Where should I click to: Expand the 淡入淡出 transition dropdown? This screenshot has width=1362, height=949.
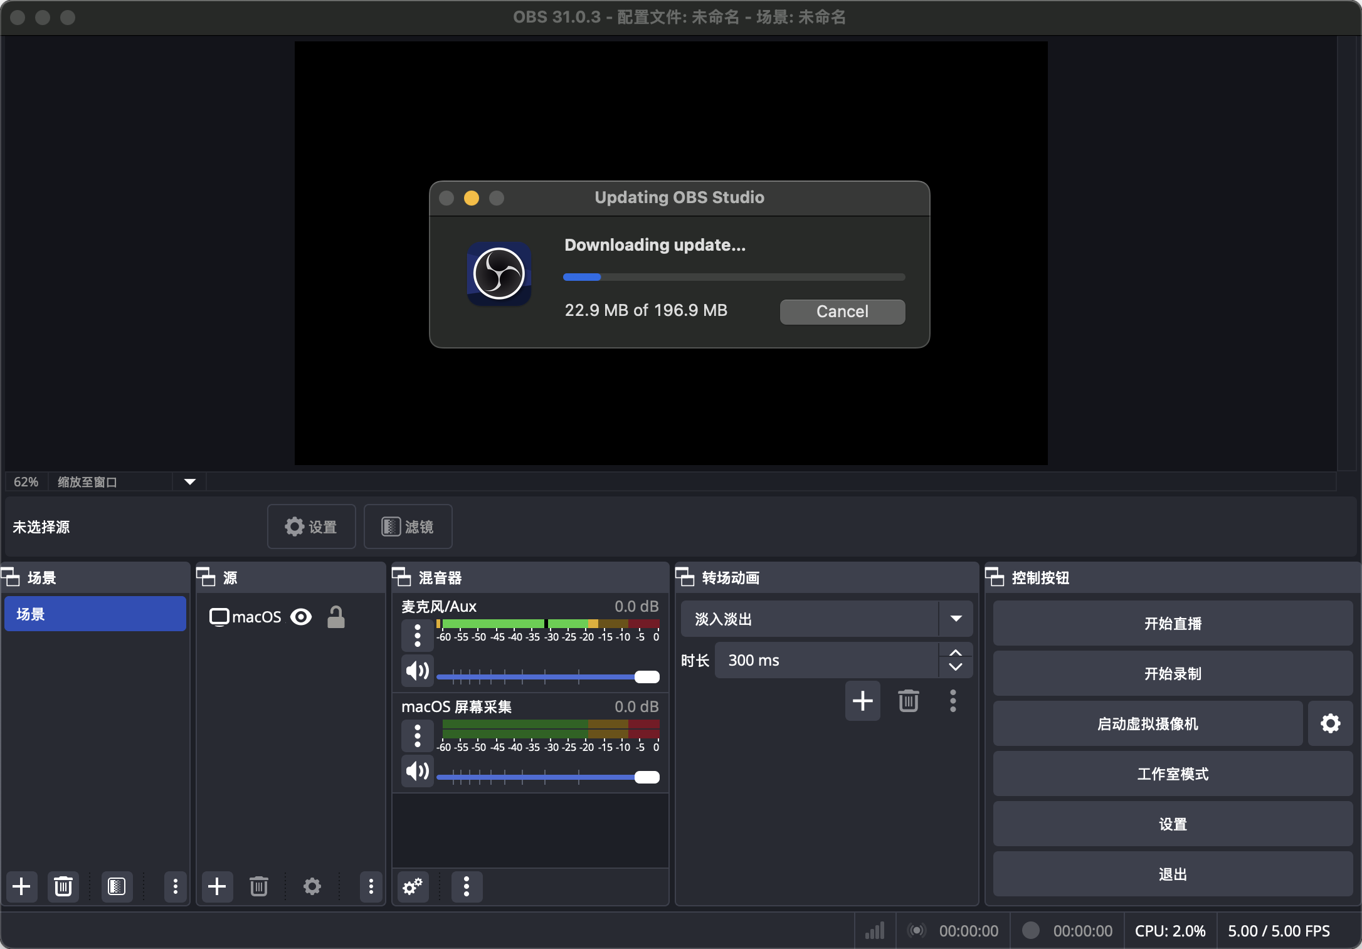coord(956,619)
